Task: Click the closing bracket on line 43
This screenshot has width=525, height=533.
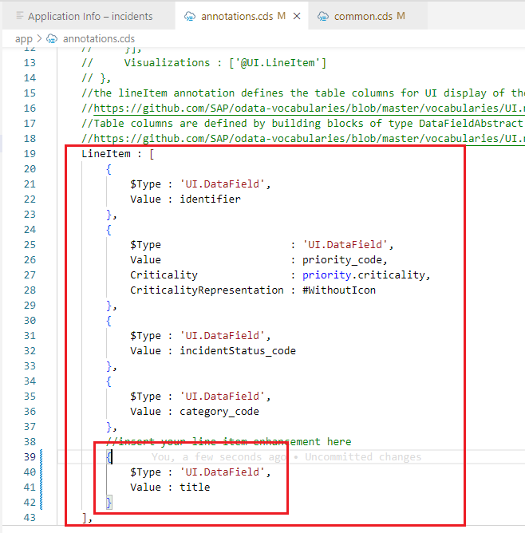Action: click(x=85, y=518)
